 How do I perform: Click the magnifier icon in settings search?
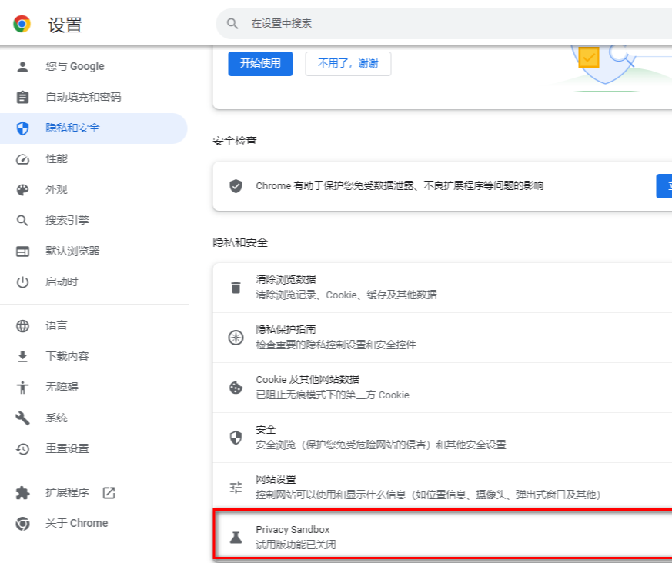[x=232, y=24]
